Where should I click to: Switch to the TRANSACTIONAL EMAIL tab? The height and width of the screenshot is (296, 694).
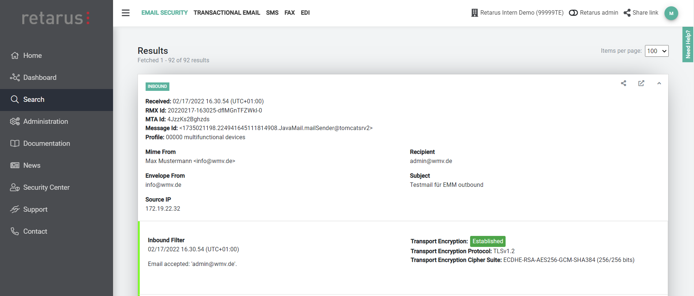[x=227, y=13]
